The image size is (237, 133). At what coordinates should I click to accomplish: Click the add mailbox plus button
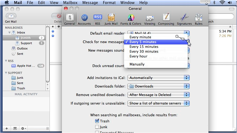[7, 128]
